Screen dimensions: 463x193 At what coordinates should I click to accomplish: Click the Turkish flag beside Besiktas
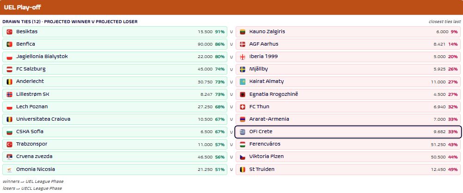coord(9,32)
